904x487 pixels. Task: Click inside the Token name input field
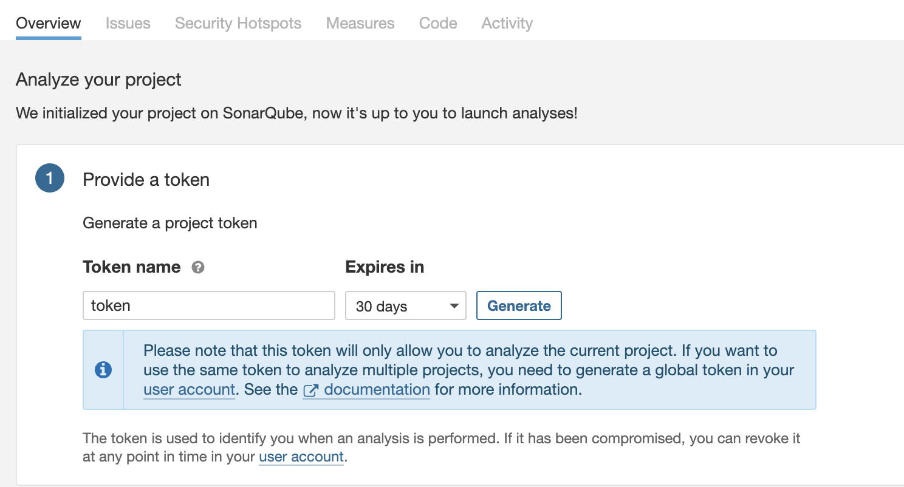208,305
